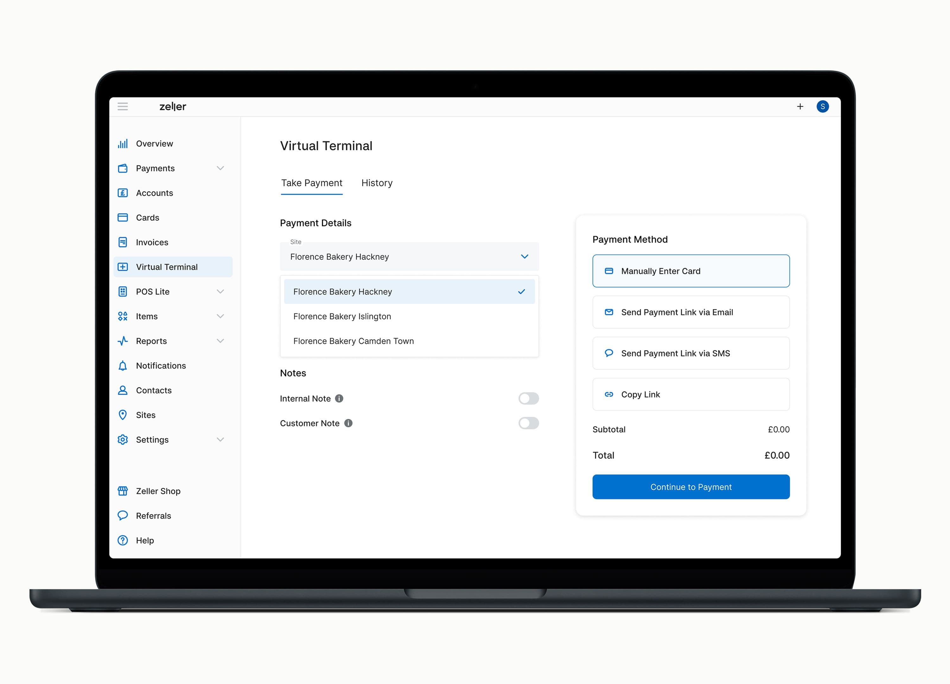Viewport: 950px width, 684px height.
Task: Expand the POS Lite submenu chevron
Action: (x=220, y=292)
